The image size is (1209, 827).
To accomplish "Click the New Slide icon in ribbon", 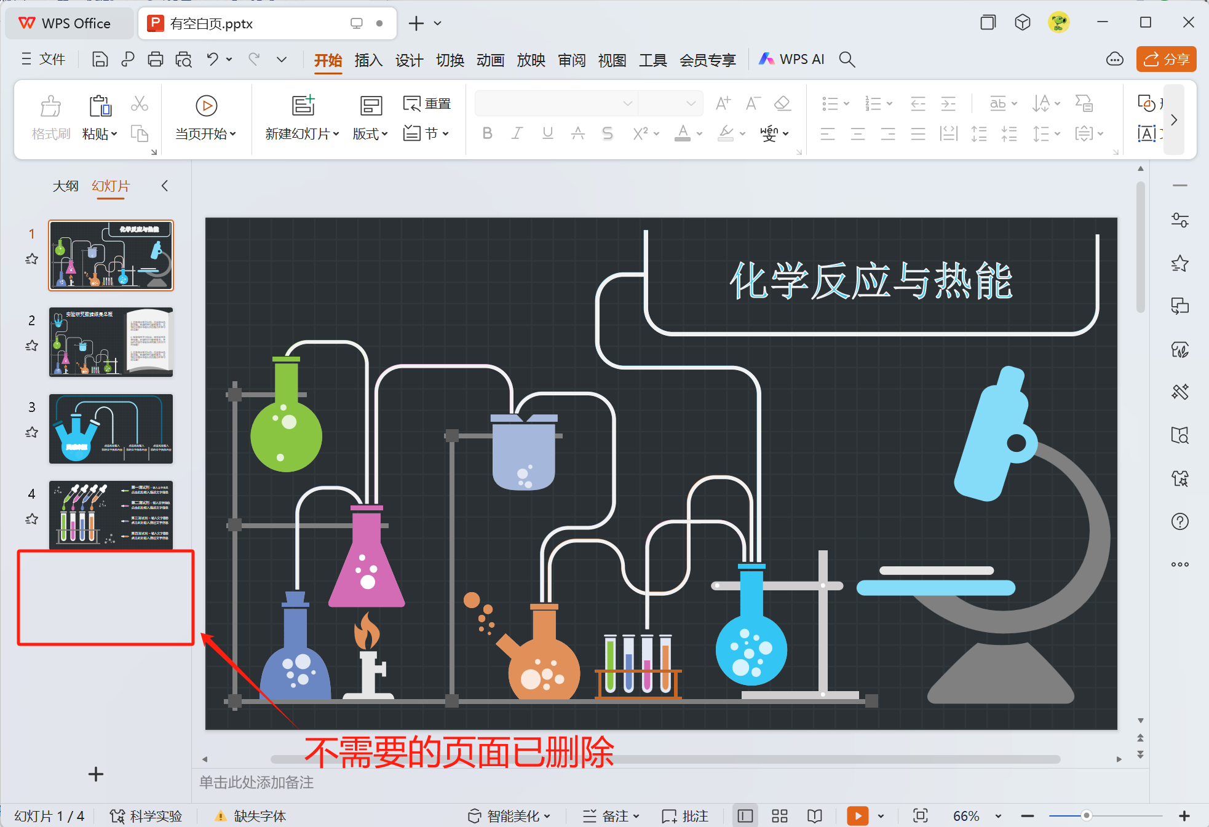I will [303, 106].
